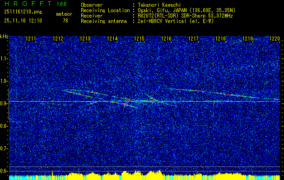Viewport: 284px width, 180px height.
Task: Click location text Ogaki, Gifu, JAPAN
Action: click(x=162, y=10)
